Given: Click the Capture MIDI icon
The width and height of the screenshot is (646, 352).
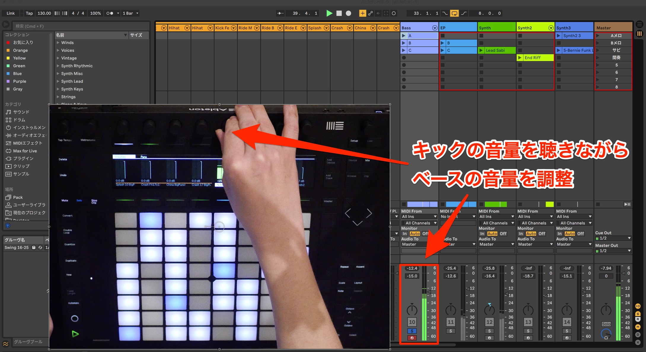Looking at the screenshot, I should click(x=386, y=13).
